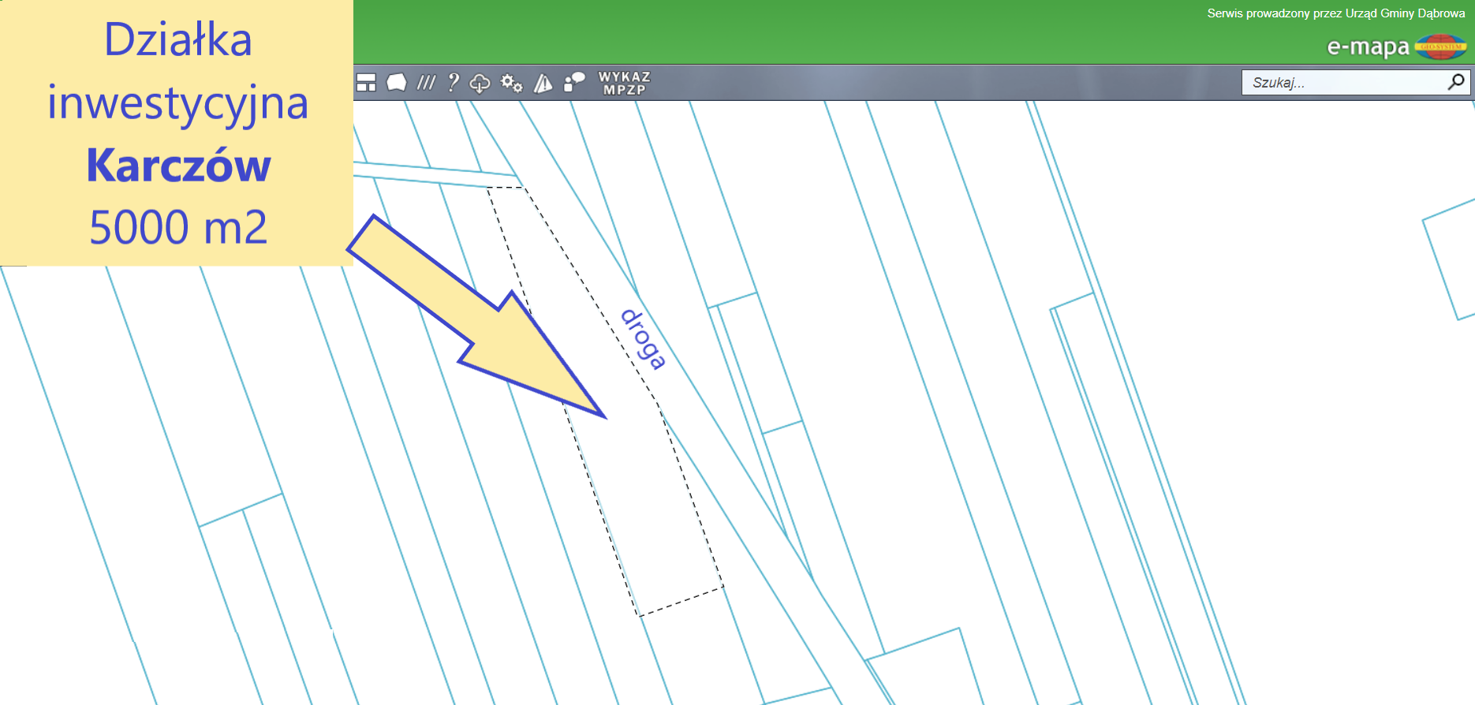Click the warning triangle icon

(x=543, y=83)
